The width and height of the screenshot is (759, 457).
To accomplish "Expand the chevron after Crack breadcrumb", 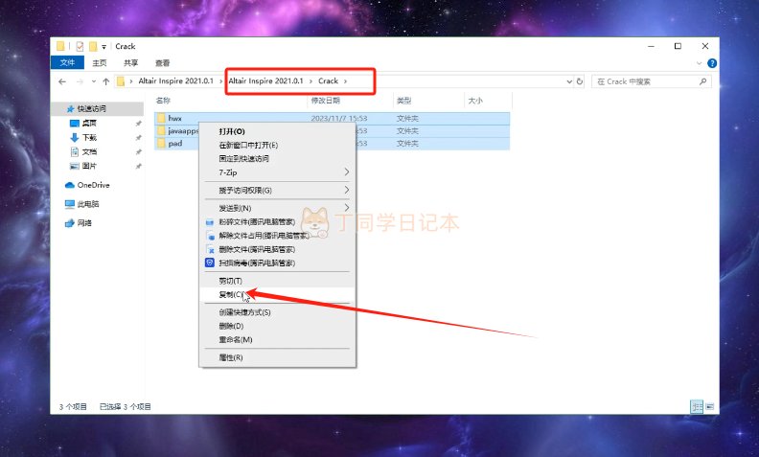I will click(x=345, y=80).
